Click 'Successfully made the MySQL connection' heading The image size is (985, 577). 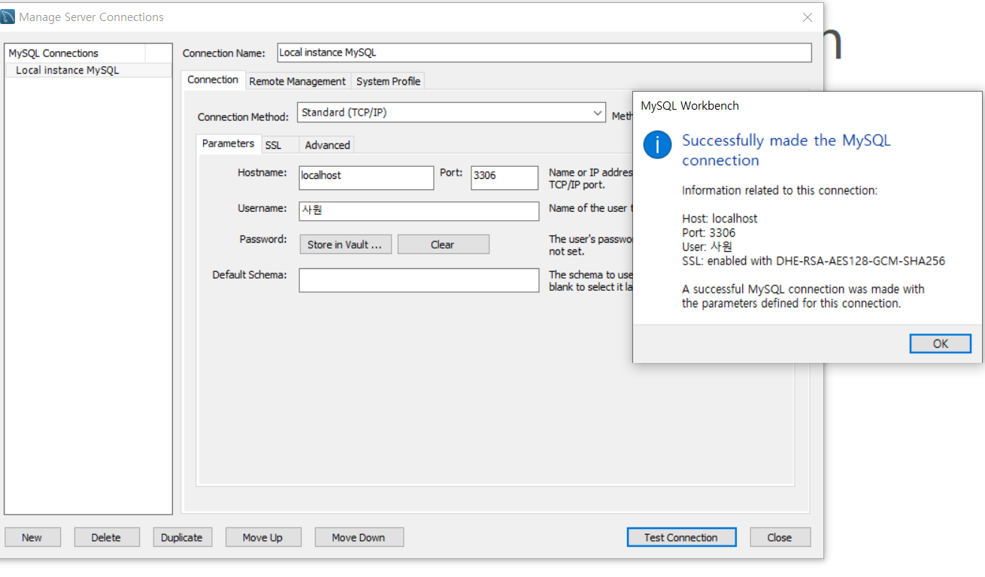click(x=786, y=150)
